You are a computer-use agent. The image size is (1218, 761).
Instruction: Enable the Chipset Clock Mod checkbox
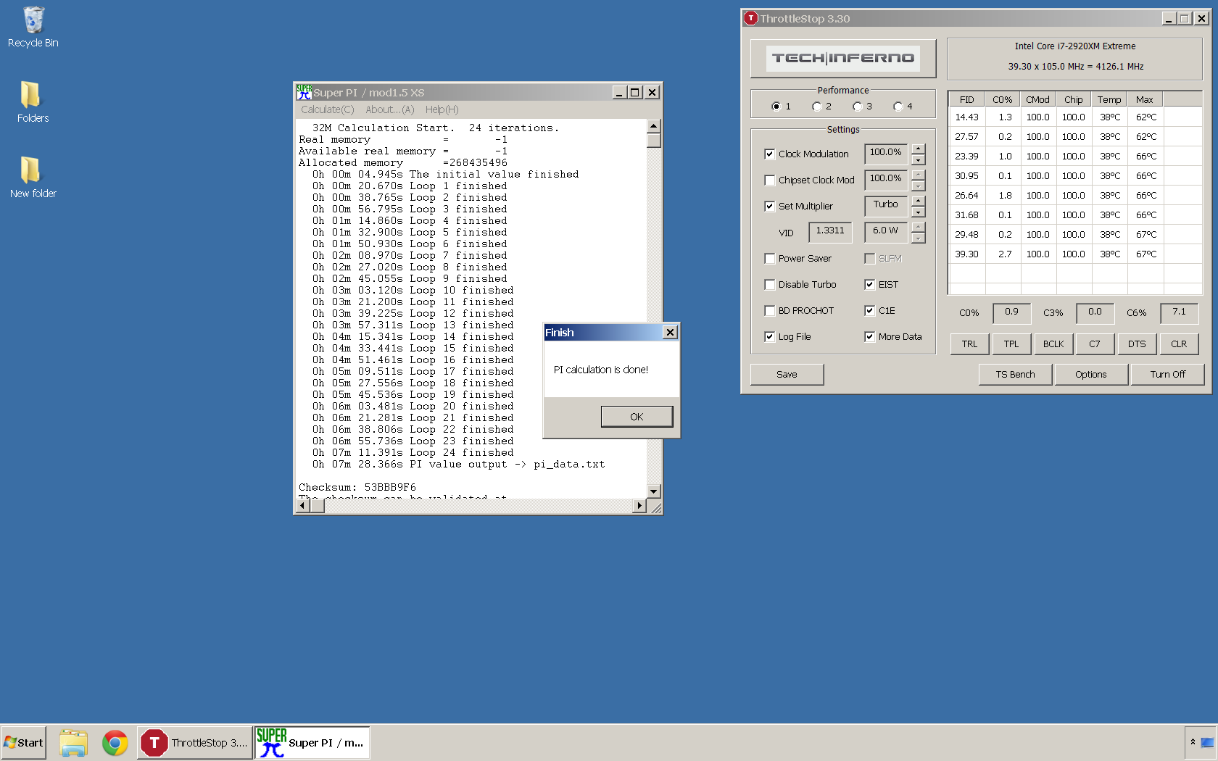769,180
